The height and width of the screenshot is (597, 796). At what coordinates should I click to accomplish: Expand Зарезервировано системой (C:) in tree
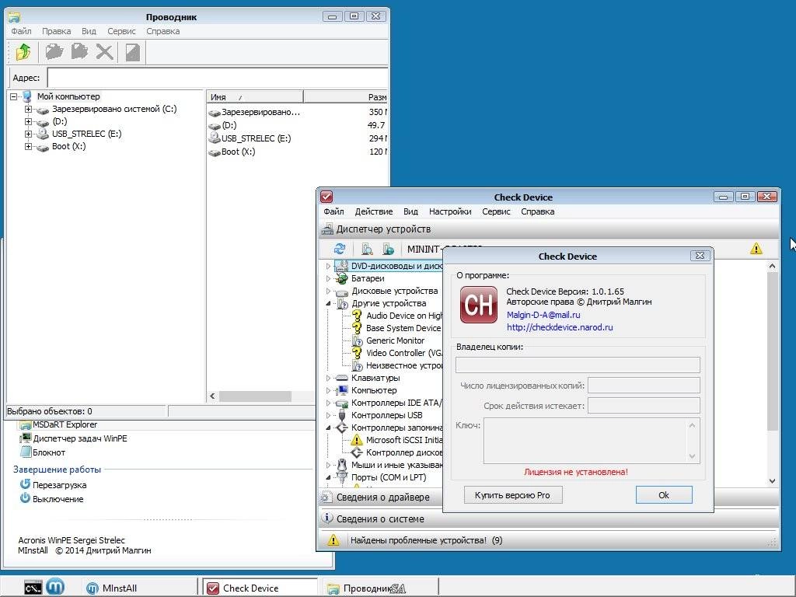pyautogui.click(x=29, y=109)
